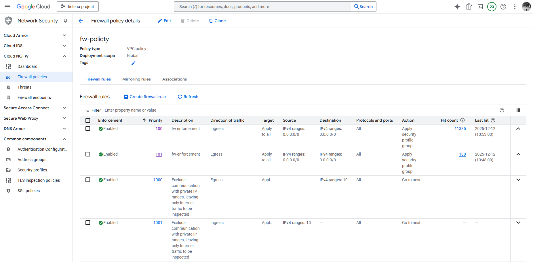Open the main navigation hamburger menu

pyautogui.click(x=7, y=7)
